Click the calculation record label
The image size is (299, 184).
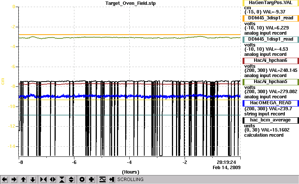[264, 135]
